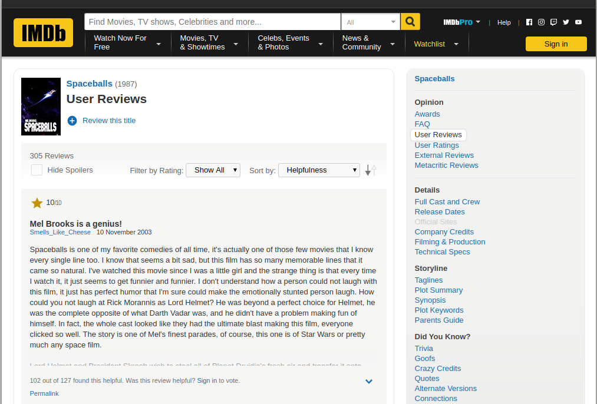Open News & Community menu
597x404 pixels.
[368, 42]
